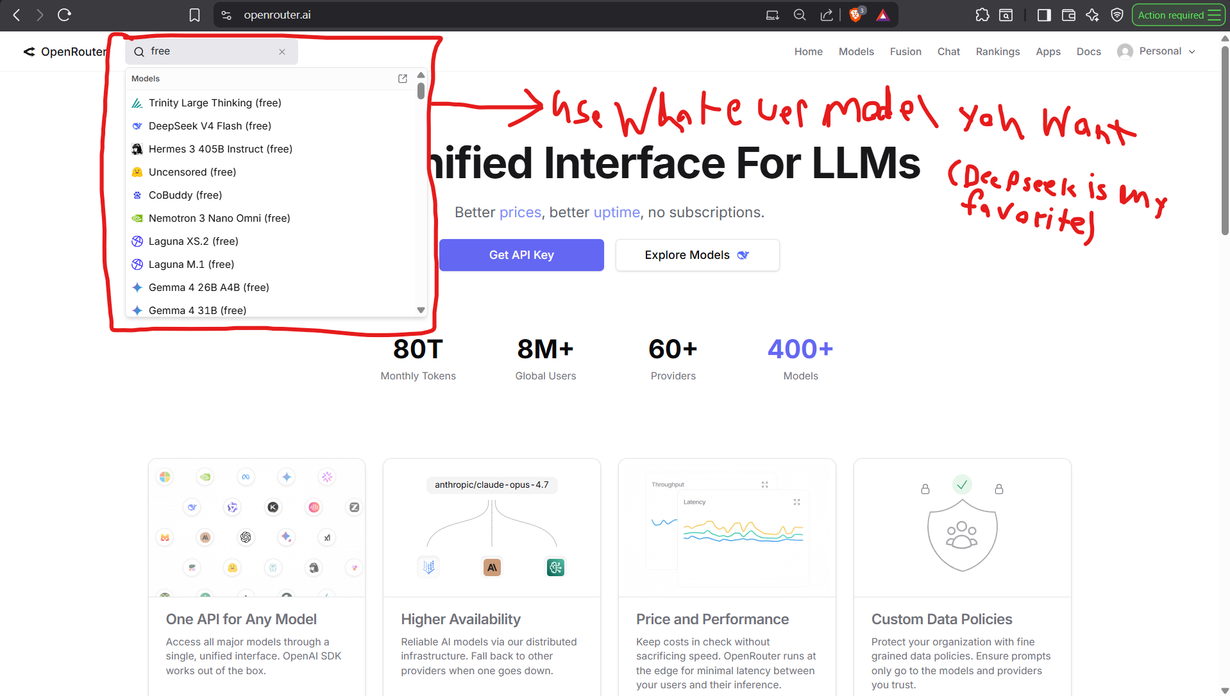Click the dropdown list scroll down arrow

421,310
